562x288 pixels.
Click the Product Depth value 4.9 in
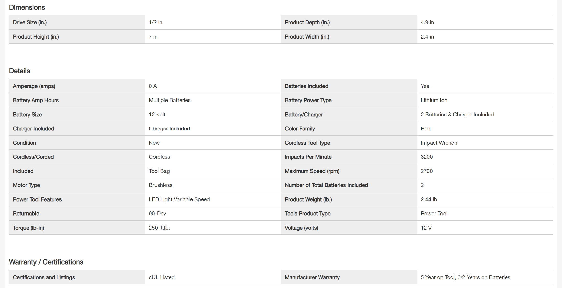427,22
